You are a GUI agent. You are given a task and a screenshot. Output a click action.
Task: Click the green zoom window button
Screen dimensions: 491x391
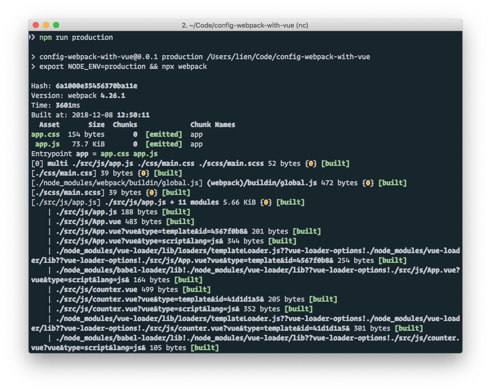56,25
